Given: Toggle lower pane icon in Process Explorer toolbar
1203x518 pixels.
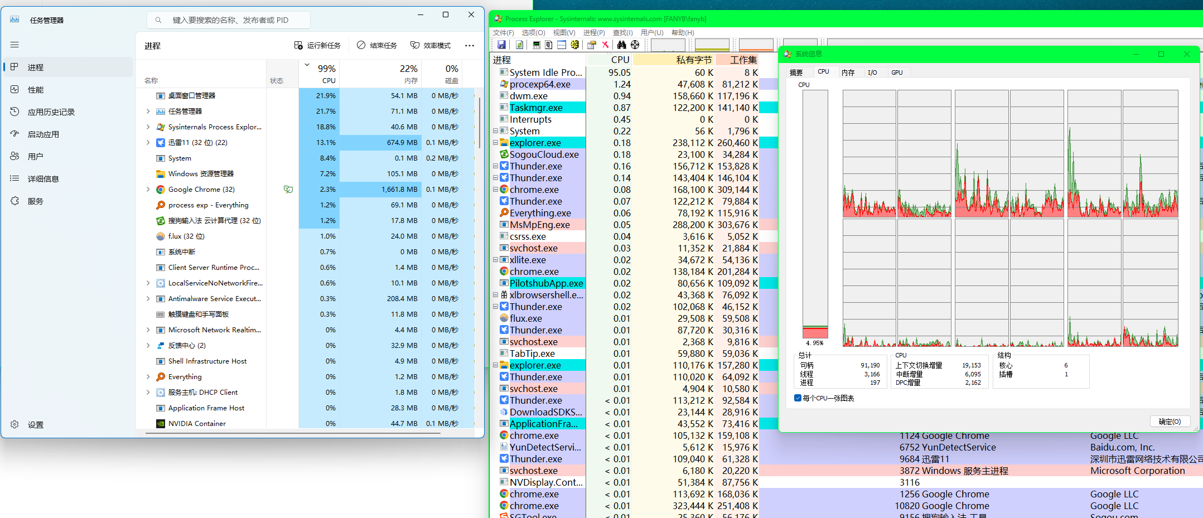Looking at the screenshot, I should (x=562, y=45).
